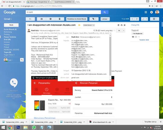163x130 pixels.
Task: Open conversation in new window
Action: point(125,25)
